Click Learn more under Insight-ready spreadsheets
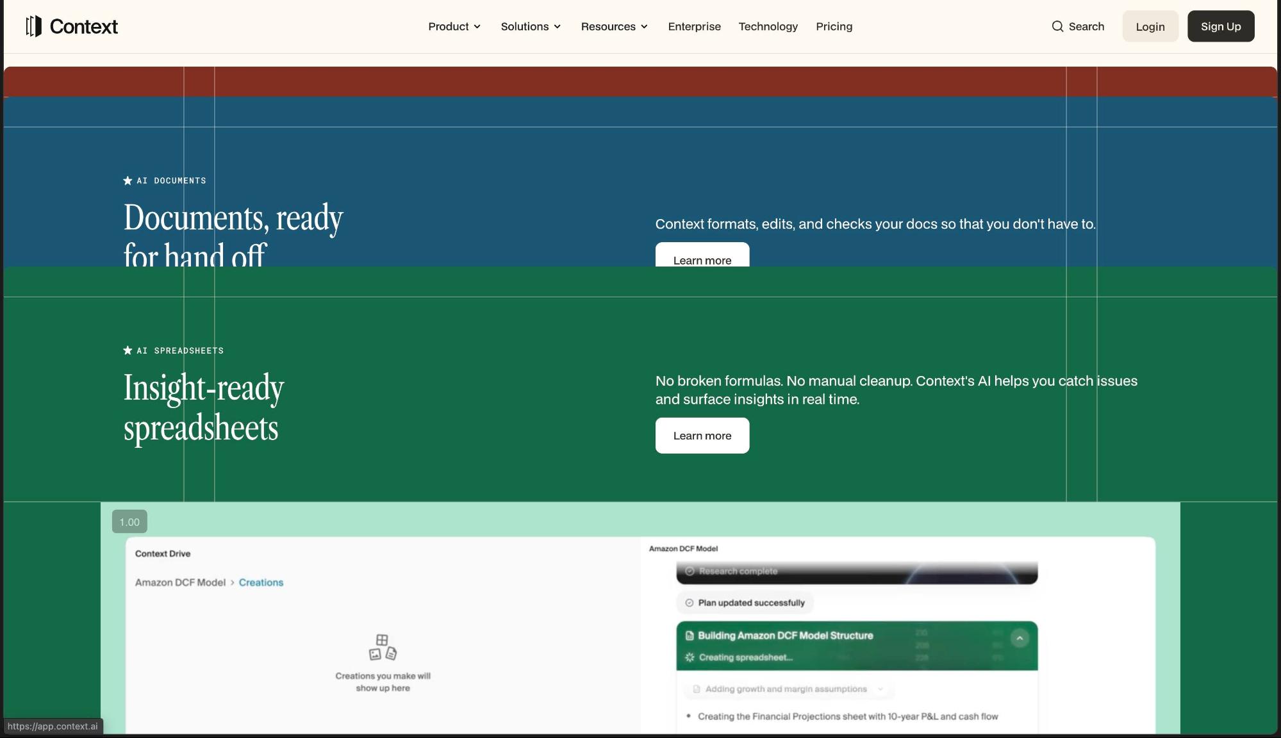 (702, 436)
